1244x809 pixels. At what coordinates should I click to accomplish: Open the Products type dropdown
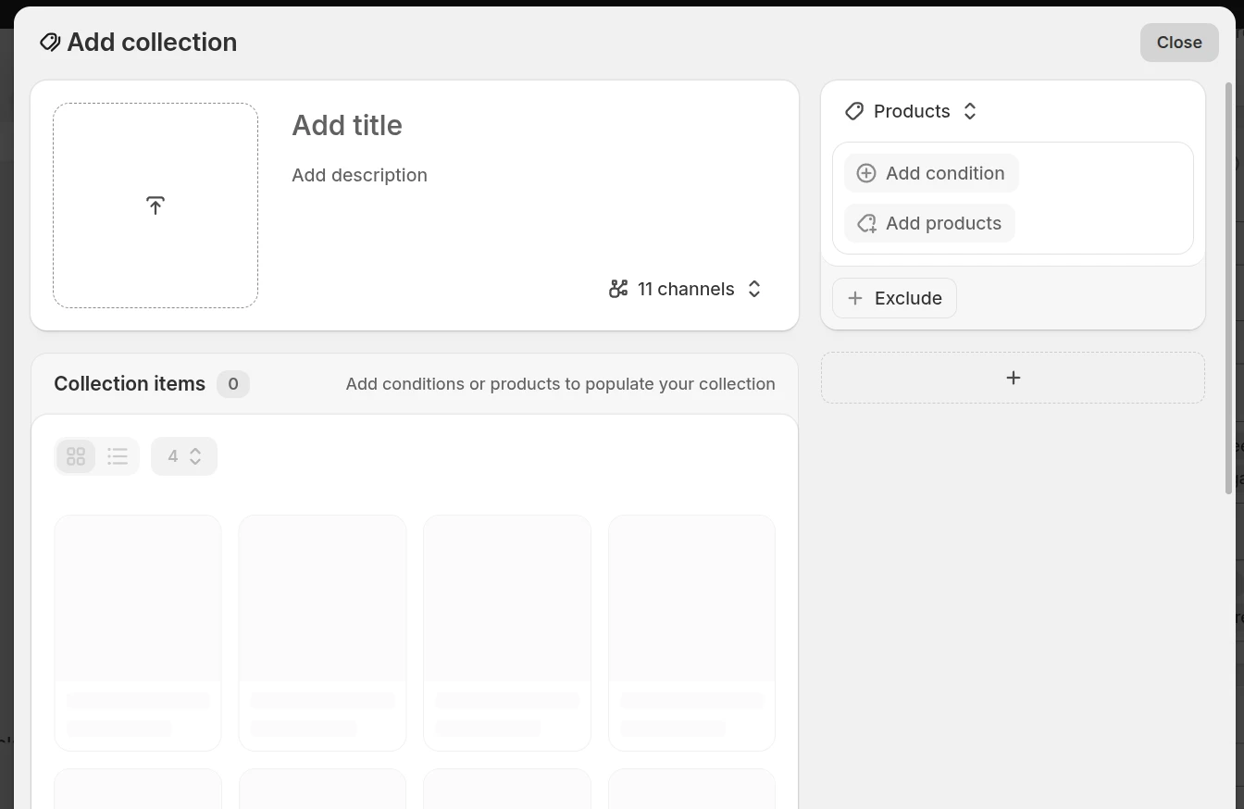(912, 111)
